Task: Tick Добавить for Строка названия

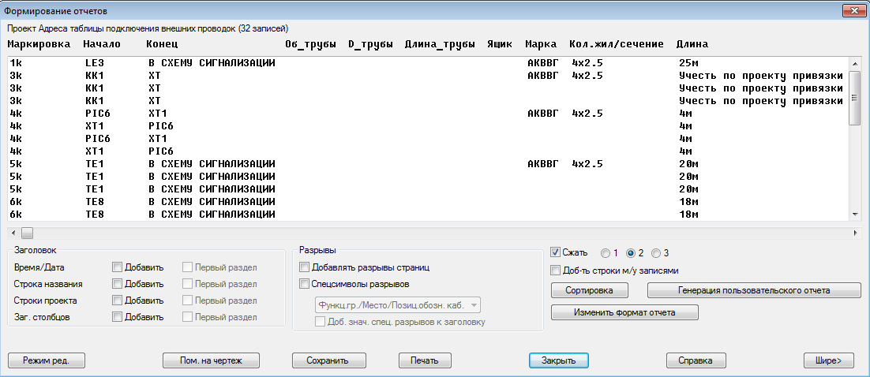Action: click(x=117, y=284)
